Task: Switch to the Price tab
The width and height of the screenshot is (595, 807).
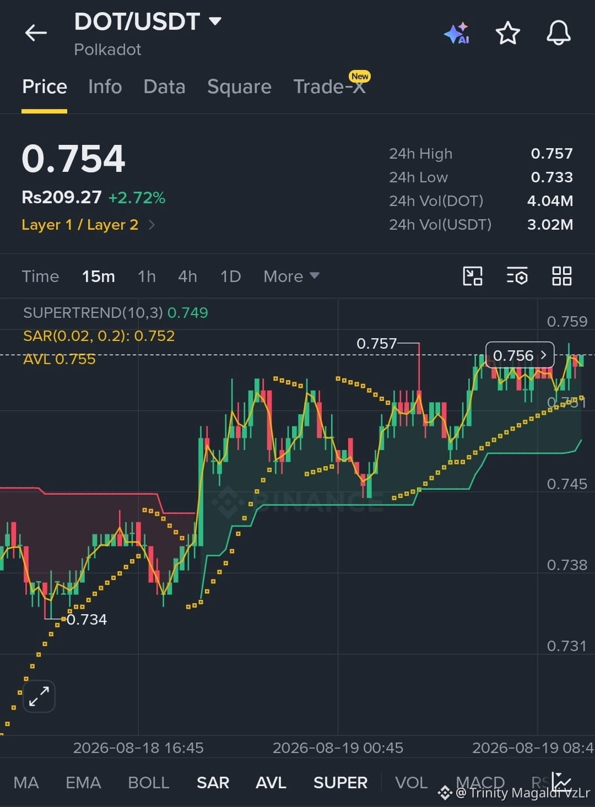Action: coord(45,86)
